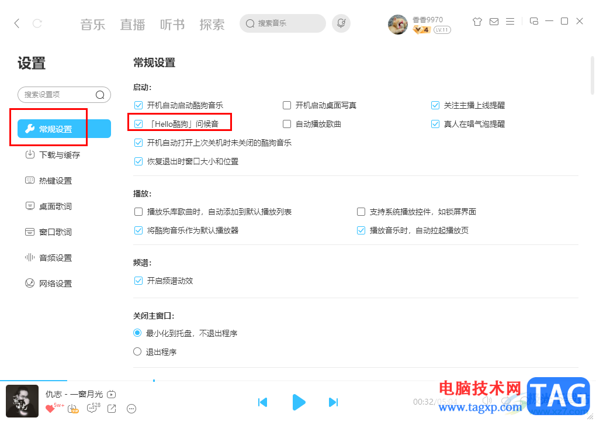Go back with the left arrow icon
This screenshot has height=421, width=596.
point(17,23)
